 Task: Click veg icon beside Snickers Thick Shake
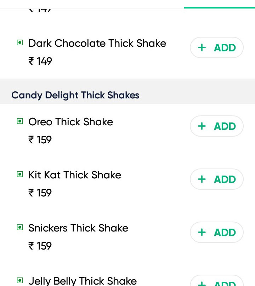[x=20, y=228]
